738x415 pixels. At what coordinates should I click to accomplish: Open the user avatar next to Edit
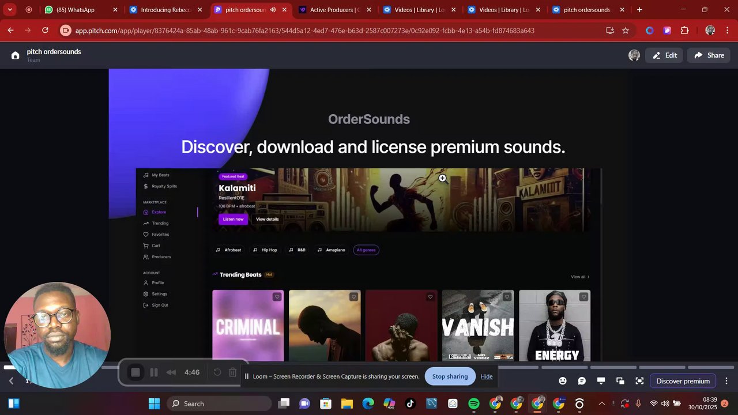pos(634,55)
